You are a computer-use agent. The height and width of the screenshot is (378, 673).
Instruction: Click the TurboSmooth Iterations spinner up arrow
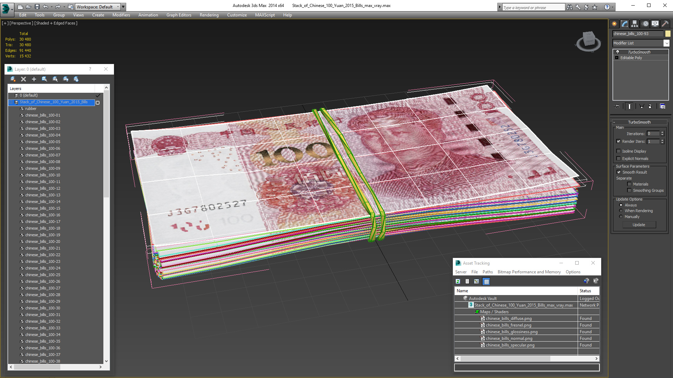tap(662, 132)
